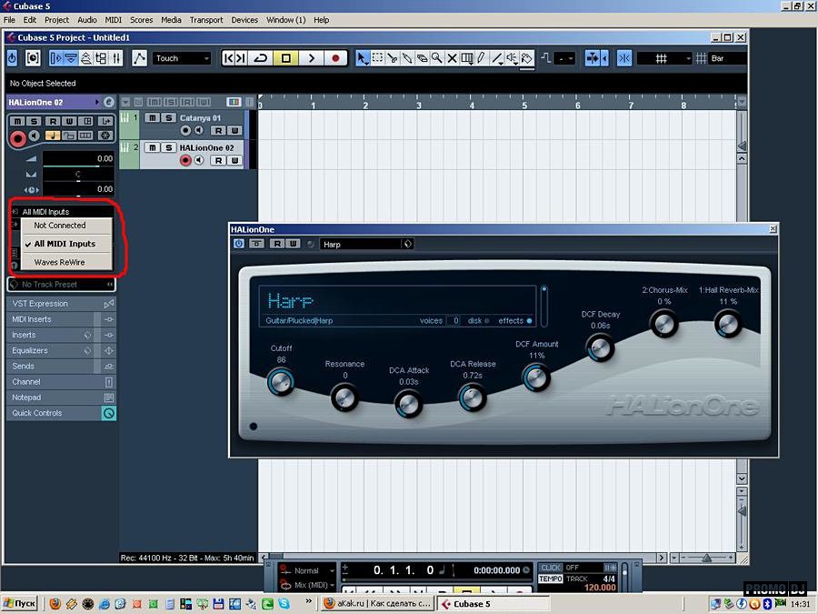Open the MIDI menu in menu bar
Viewport: 818px width, 614px height.
click(114, 20)
